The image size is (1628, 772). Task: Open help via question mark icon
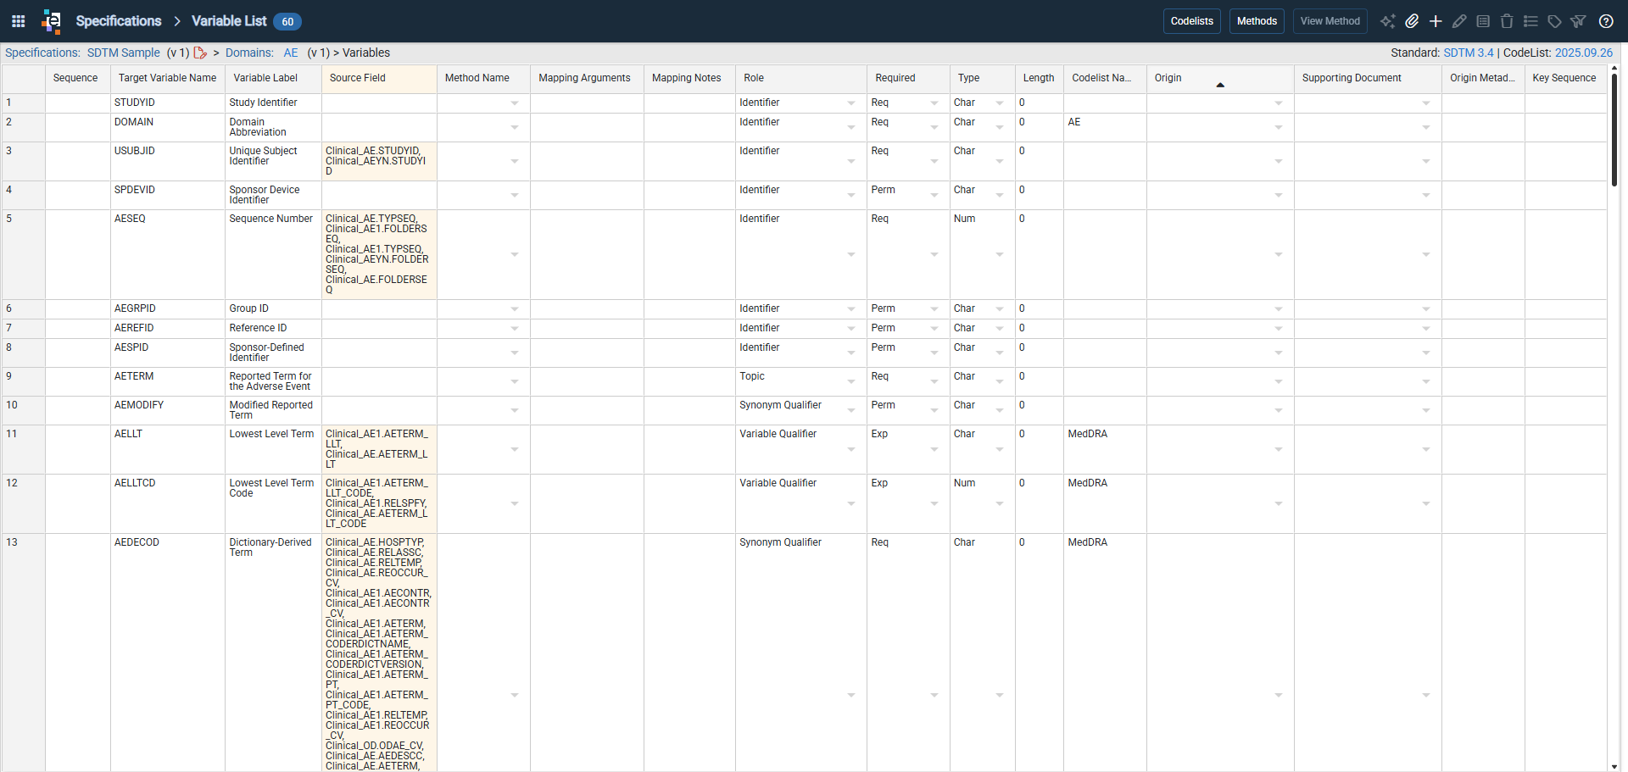tap(1606, 21)
